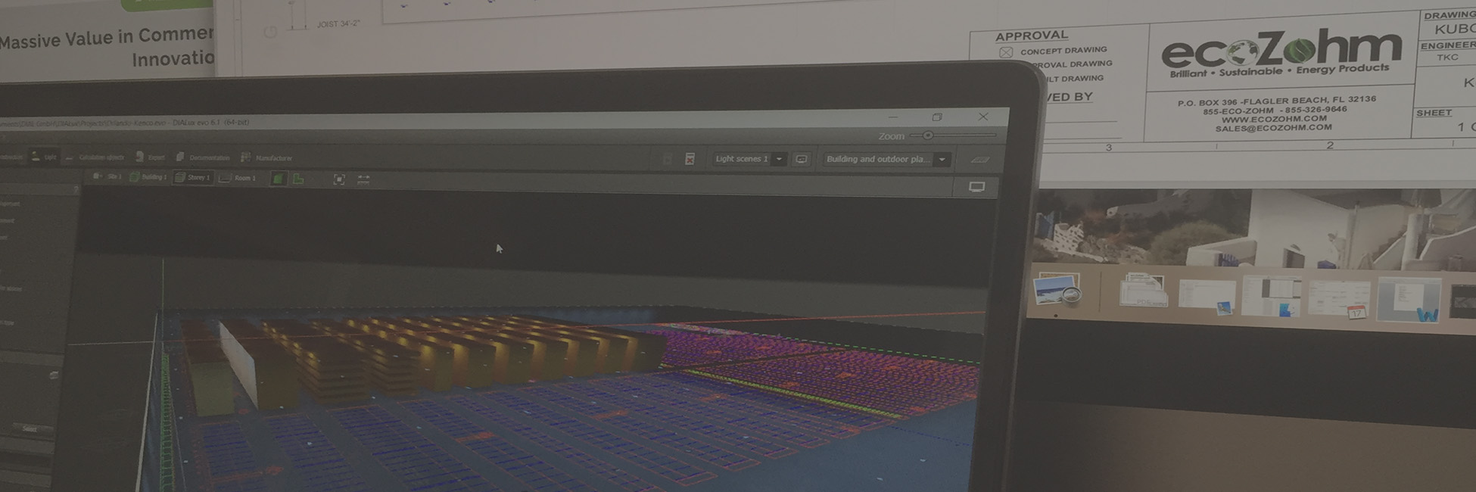Restore the DIALux window size
This screenshot has height=492, width=1476.
coord(937,117)
